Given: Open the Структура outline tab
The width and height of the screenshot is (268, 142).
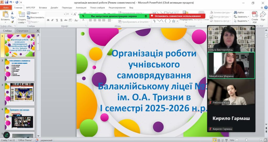Looking at the screenshot, I should (x=22, y=31).
